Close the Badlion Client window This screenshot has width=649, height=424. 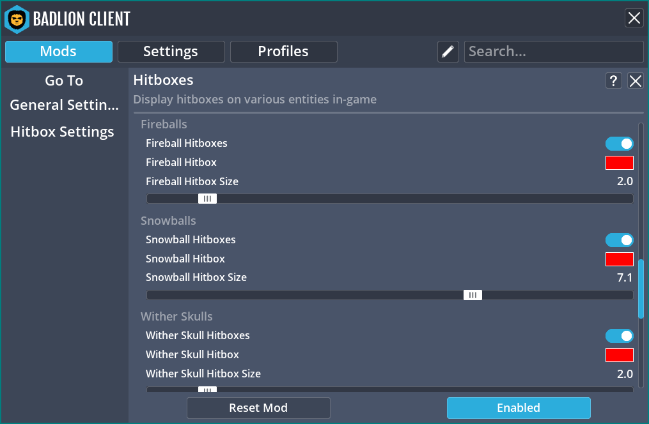(x=634, y=18)
